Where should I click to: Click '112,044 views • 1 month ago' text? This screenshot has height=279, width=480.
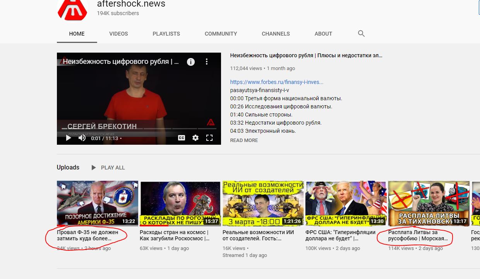pyautogui.click(x=262, y=68)
